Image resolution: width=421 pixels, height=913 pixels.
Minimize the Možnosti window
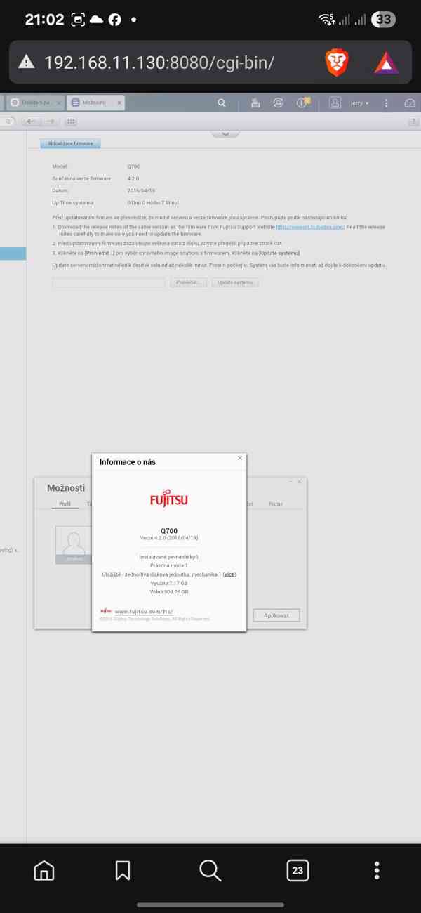click(290, 482)
